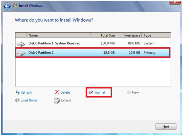
Task: Click the Load Driver disc icon
Action: click(x=17, y=100)
